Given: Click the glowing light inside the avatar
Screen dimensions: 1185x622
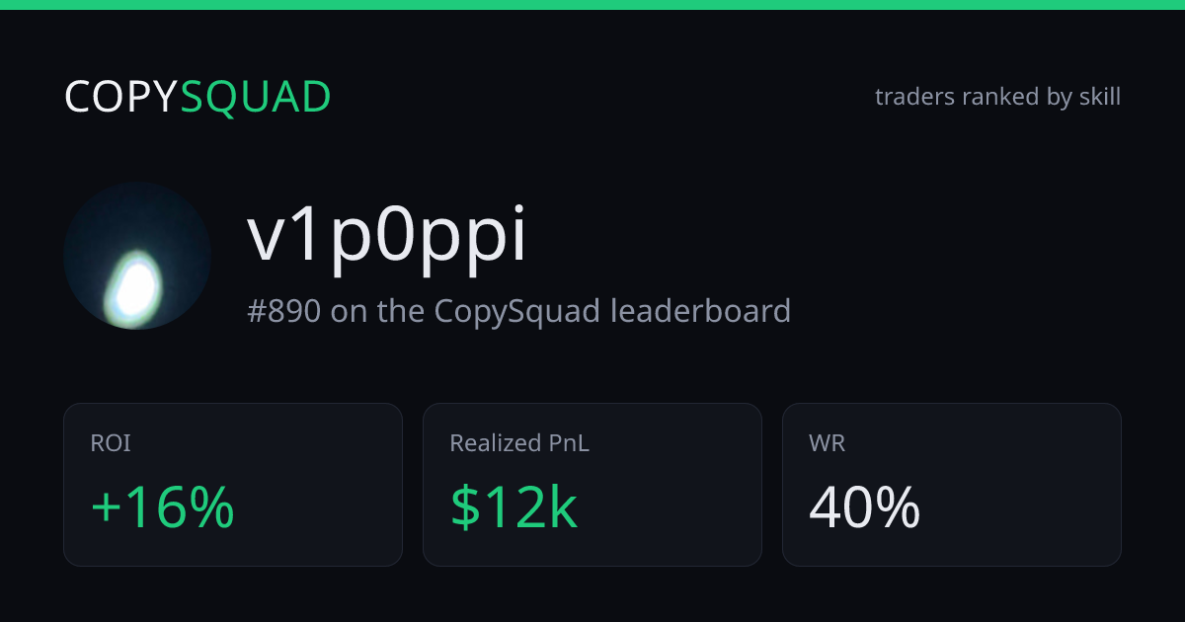Looking at the screenshot, I should [x=135, y=284].
